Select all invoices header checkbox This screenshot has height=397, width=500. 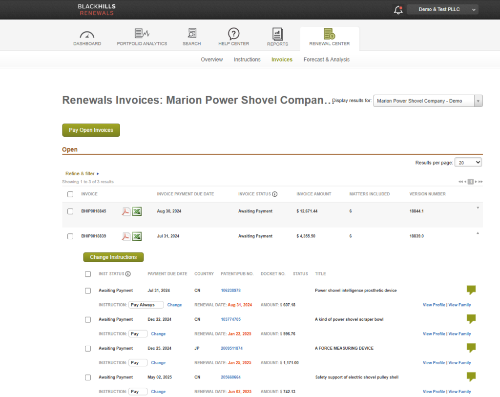coord(70,194)
